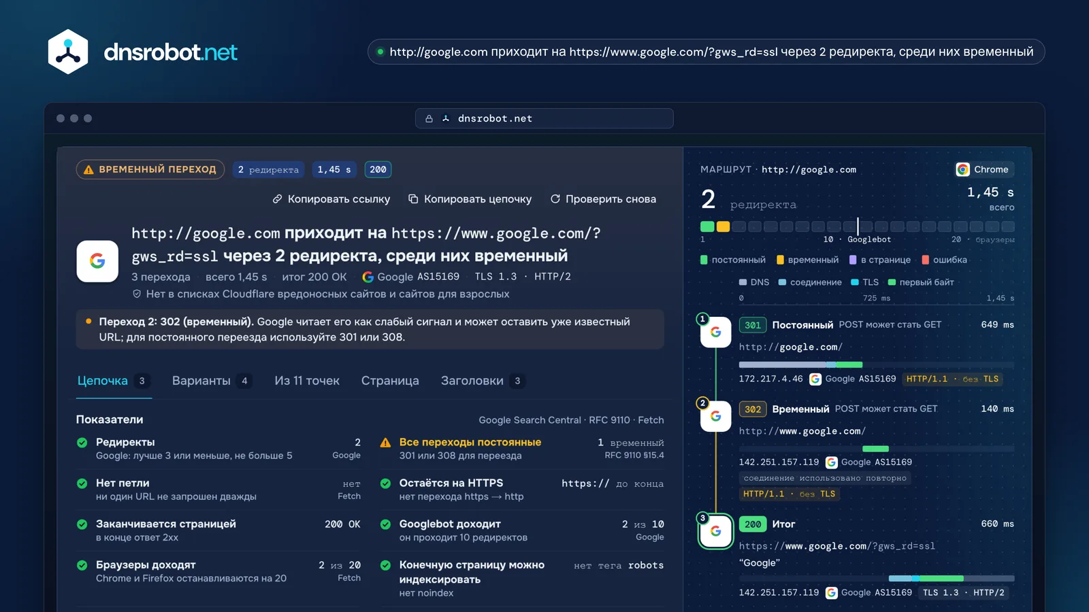
Task: Click the check icon beside Остаётся на HTTPS
Action: (385, 483)
